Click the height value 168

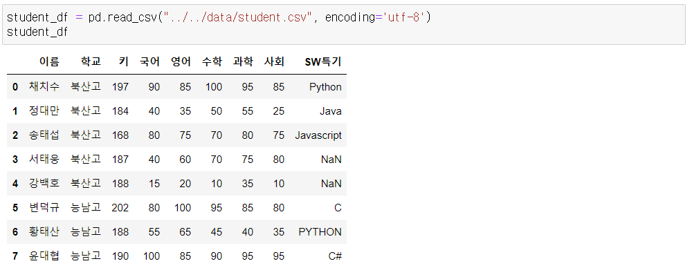120,135
